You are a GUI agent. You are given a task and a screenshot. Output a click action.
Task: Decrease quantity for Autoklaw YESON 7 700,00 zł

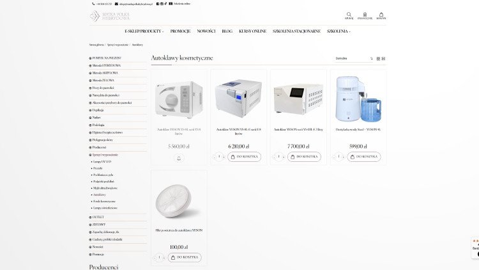(x=274, y=157)
